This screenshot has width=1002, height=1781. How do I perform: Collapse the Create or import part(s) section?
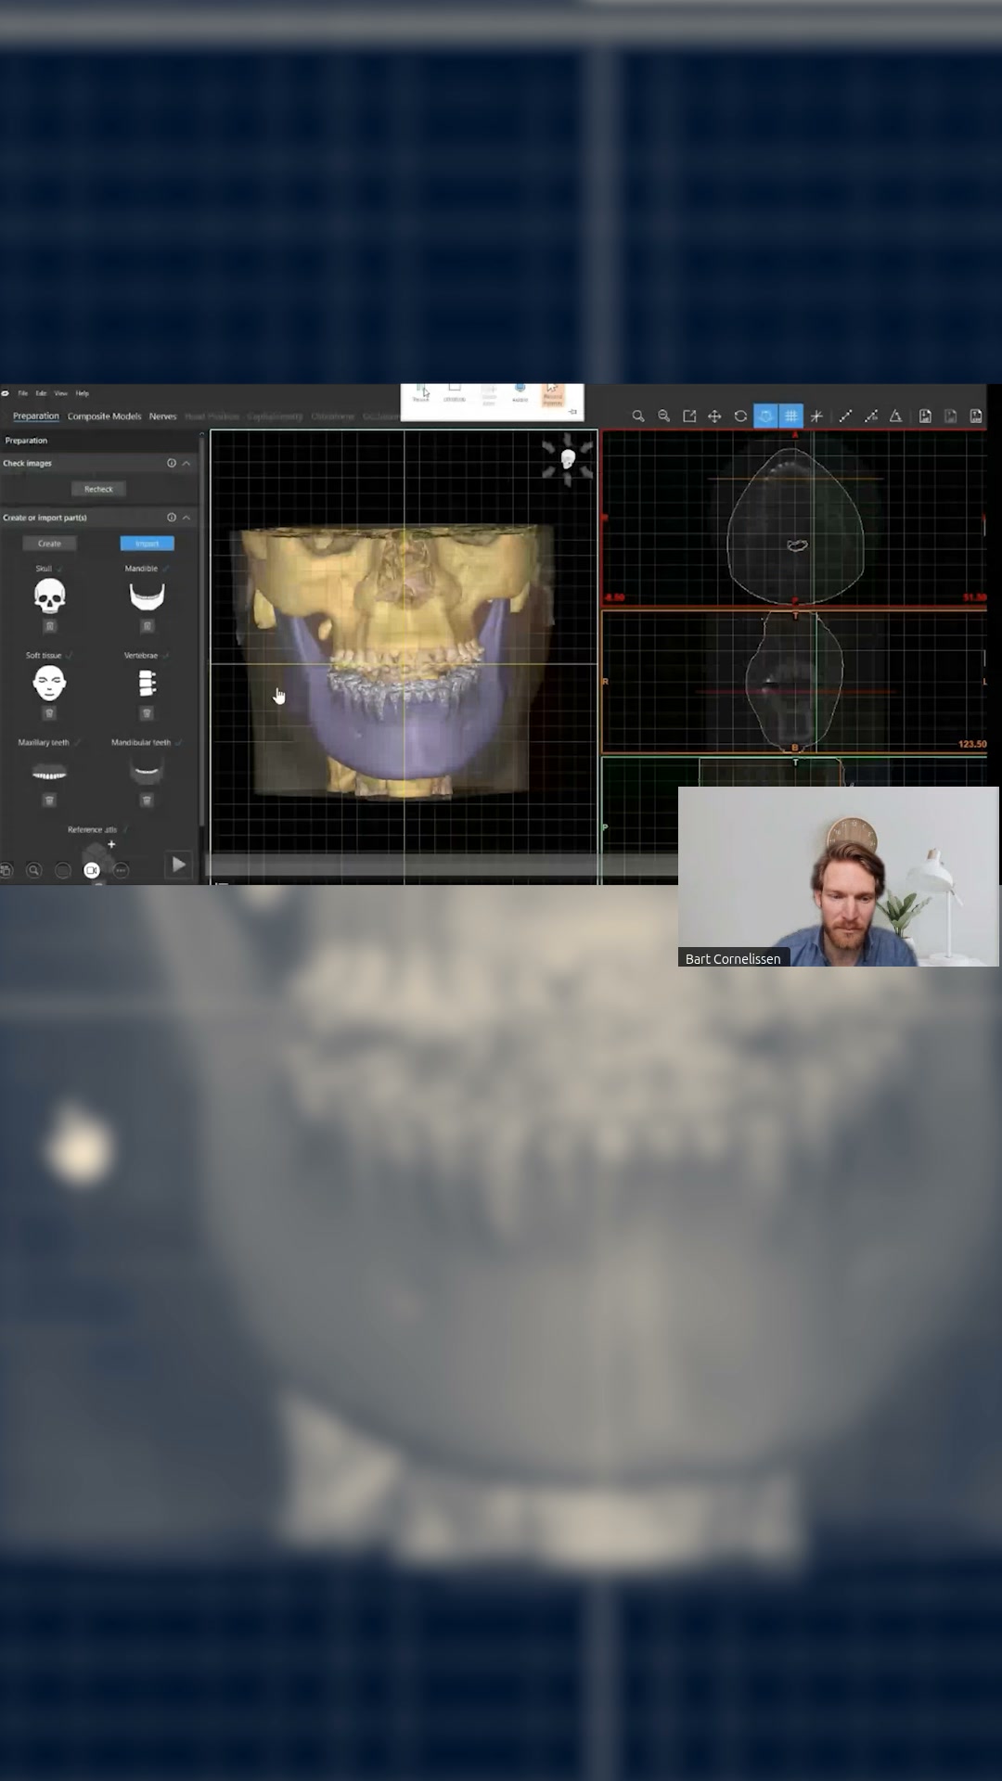186,518
